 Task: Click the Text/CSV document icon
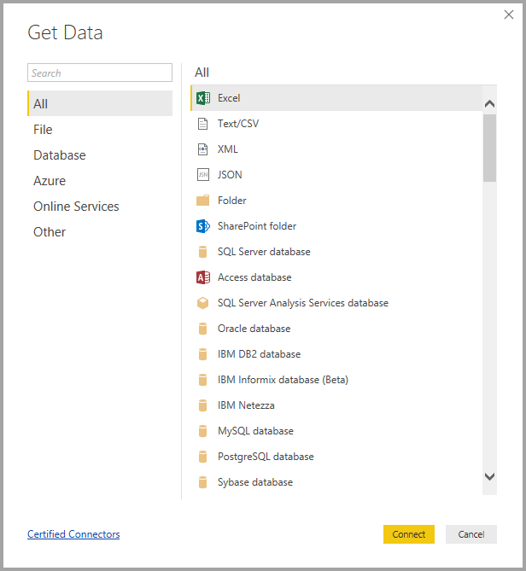tap(203, 124)
